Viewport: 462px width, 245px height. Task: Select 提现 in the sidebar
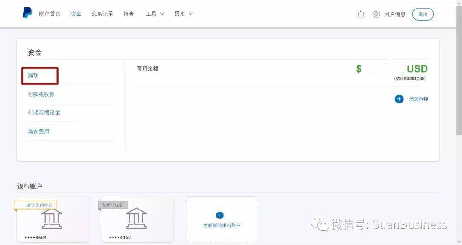point(33,75)
